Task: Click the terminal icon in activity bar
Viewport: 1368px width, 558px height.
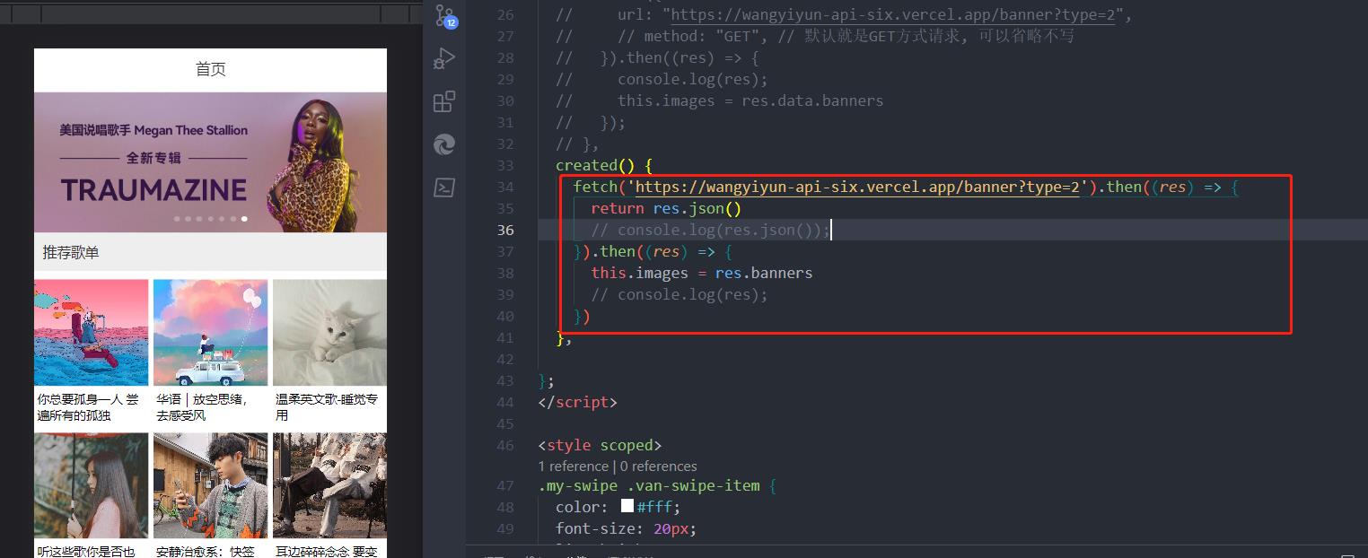Action: [x=444, y=187]
